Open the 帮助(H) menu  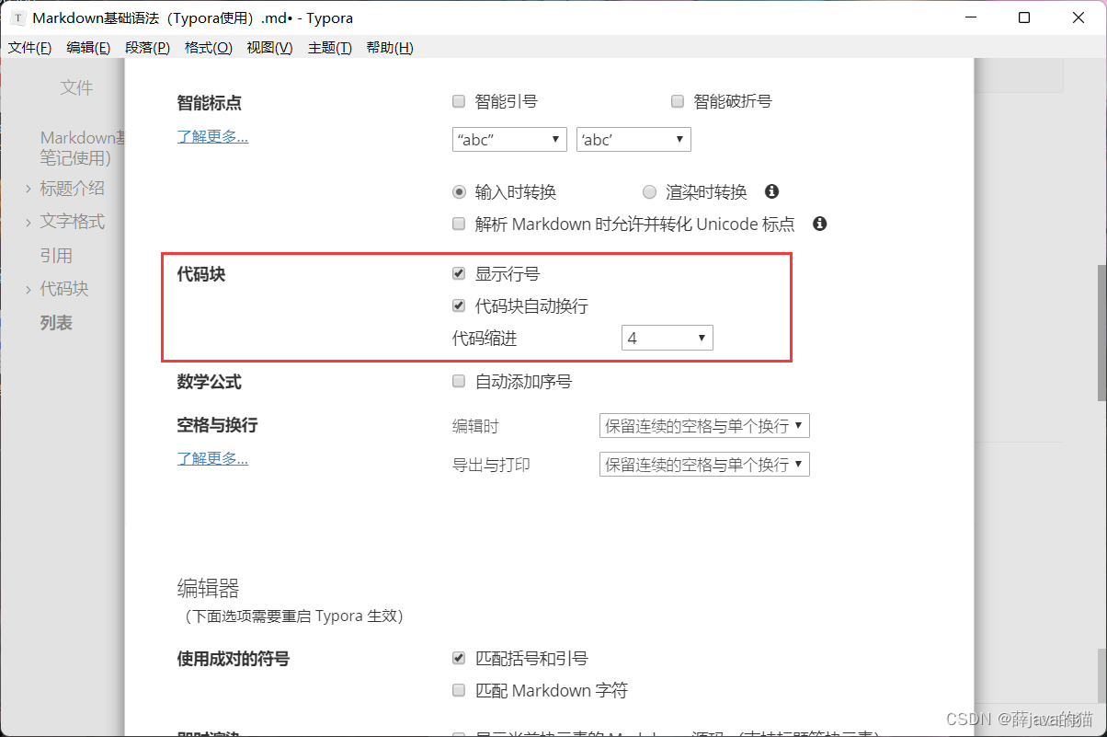(x=390, y=48)
